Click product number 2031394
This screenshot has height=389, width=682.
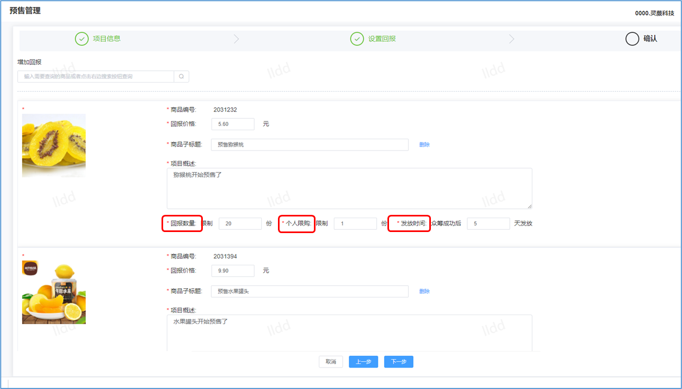coord(225,257)
